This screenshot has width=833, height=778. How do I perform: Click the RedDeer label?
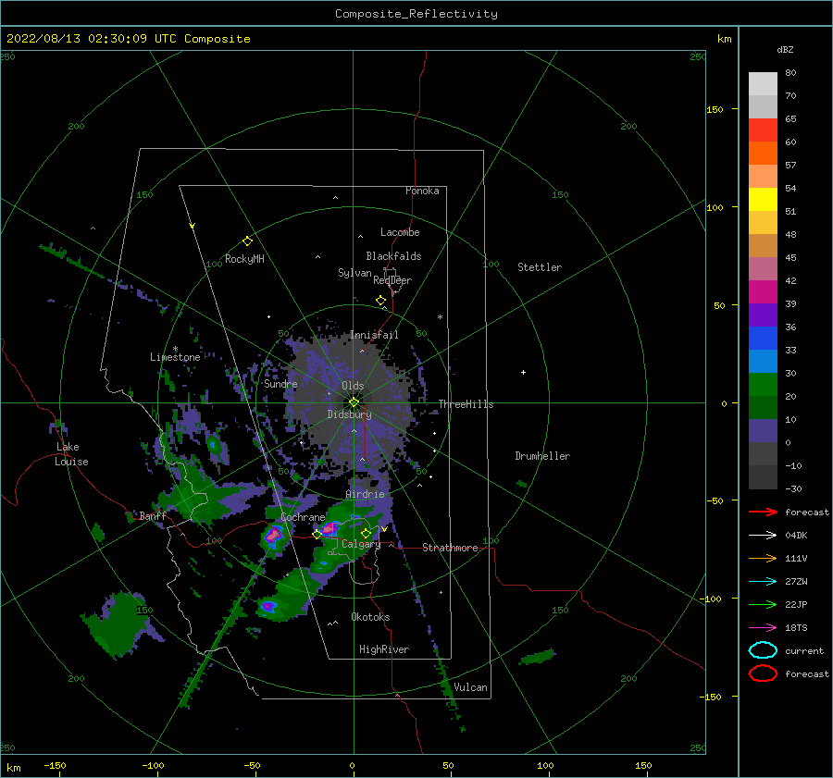click(392, 280)
